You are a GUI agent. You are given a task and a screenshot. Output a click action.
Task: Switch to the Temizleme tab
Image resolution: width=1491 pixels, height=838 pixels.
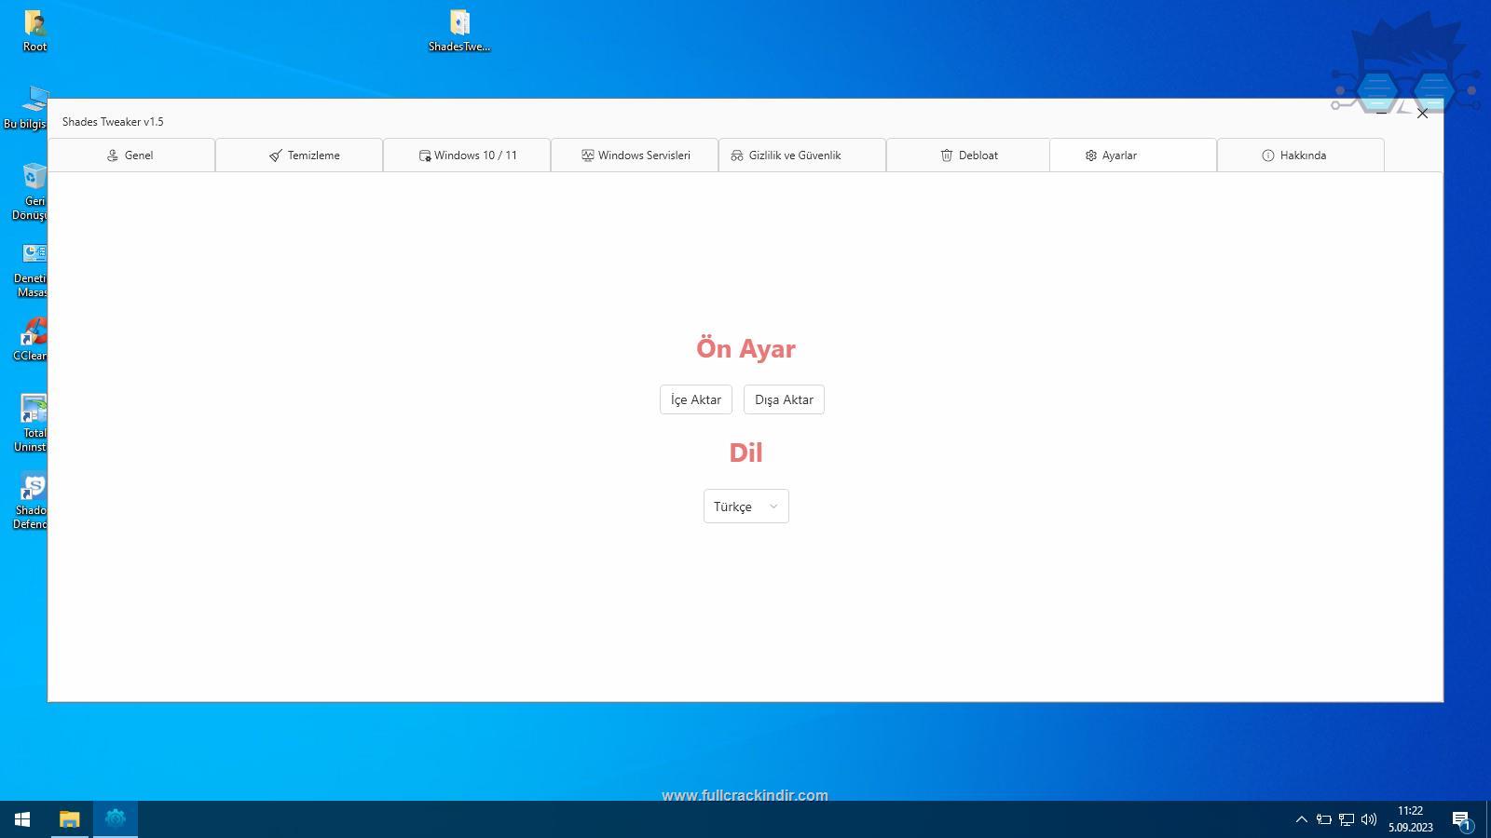pyautogui.click(x=299, y=155)
